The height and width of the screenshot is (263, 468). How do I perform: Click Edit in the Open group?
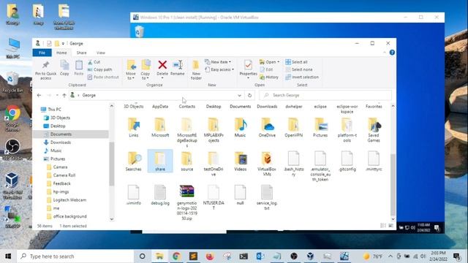coord(266,69)
